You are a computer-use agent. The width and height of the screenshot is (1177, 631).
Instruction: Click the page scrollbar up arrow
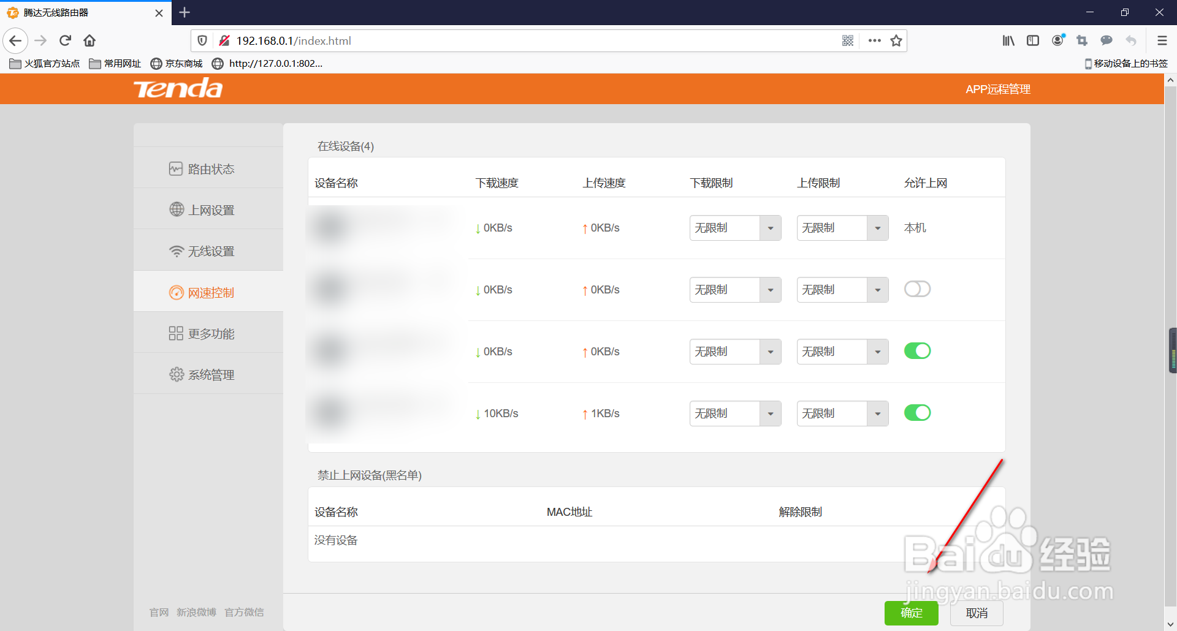point(1170,80)
